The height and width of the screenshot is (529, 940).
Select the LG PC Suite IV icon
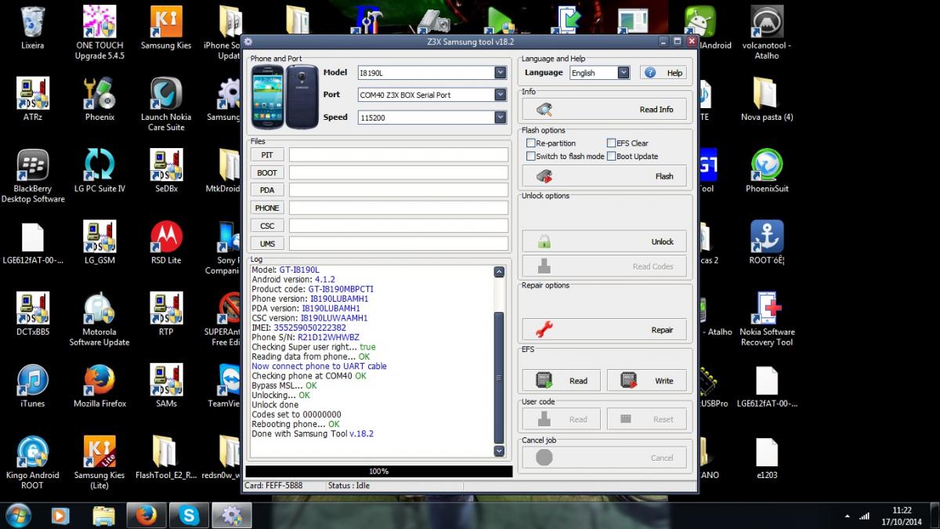point(99,171)
